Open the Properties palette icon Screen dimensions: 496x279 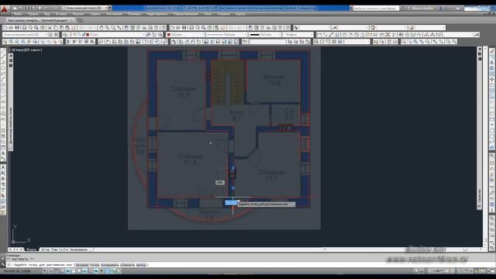coord(126,28)
